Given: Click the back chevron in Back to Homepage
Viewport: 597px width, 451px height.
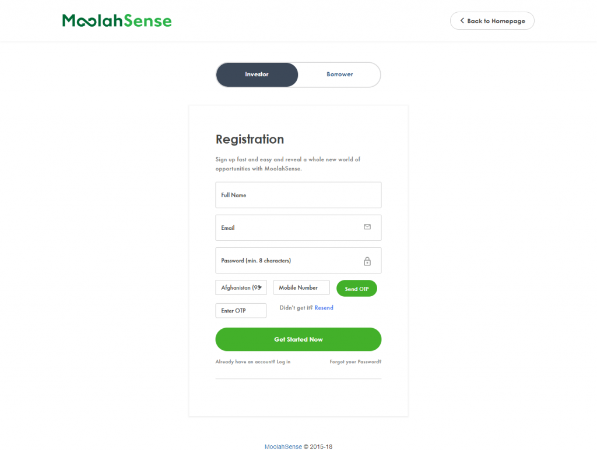Looking at the screenshot, I should (462, 20).
